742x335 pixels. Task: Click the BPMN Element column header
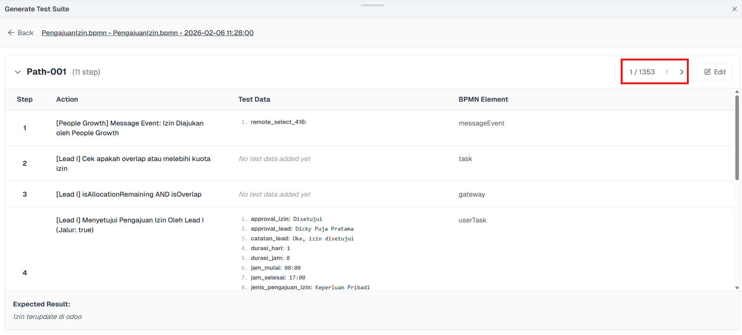[483, 99]
